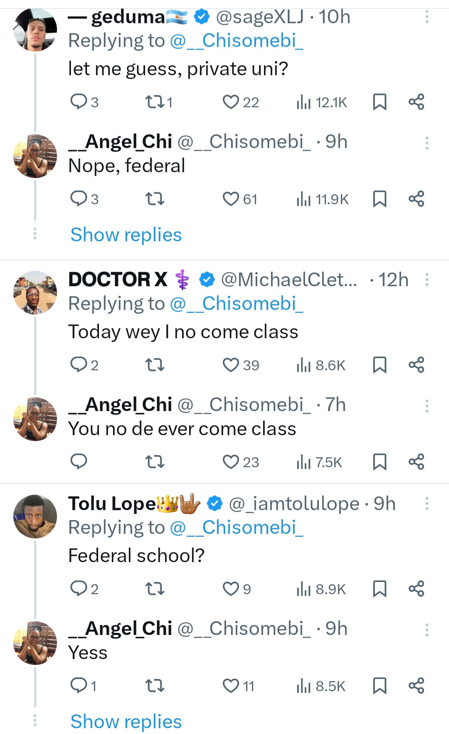Viewport: 449px width, 734px height.
Task: Bookmark Angel_Chi's "Yess" reply
Action: [380, 686]
